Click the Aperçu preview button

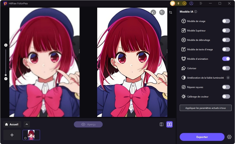pyautogui.click(x=88, y=124)
